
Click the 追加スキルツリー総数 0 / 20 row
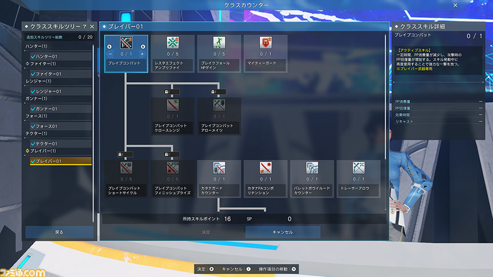(59, 37)
